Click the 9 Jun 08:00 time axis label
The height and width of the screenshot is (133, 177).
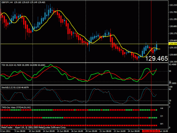click(x=20, y=131)
